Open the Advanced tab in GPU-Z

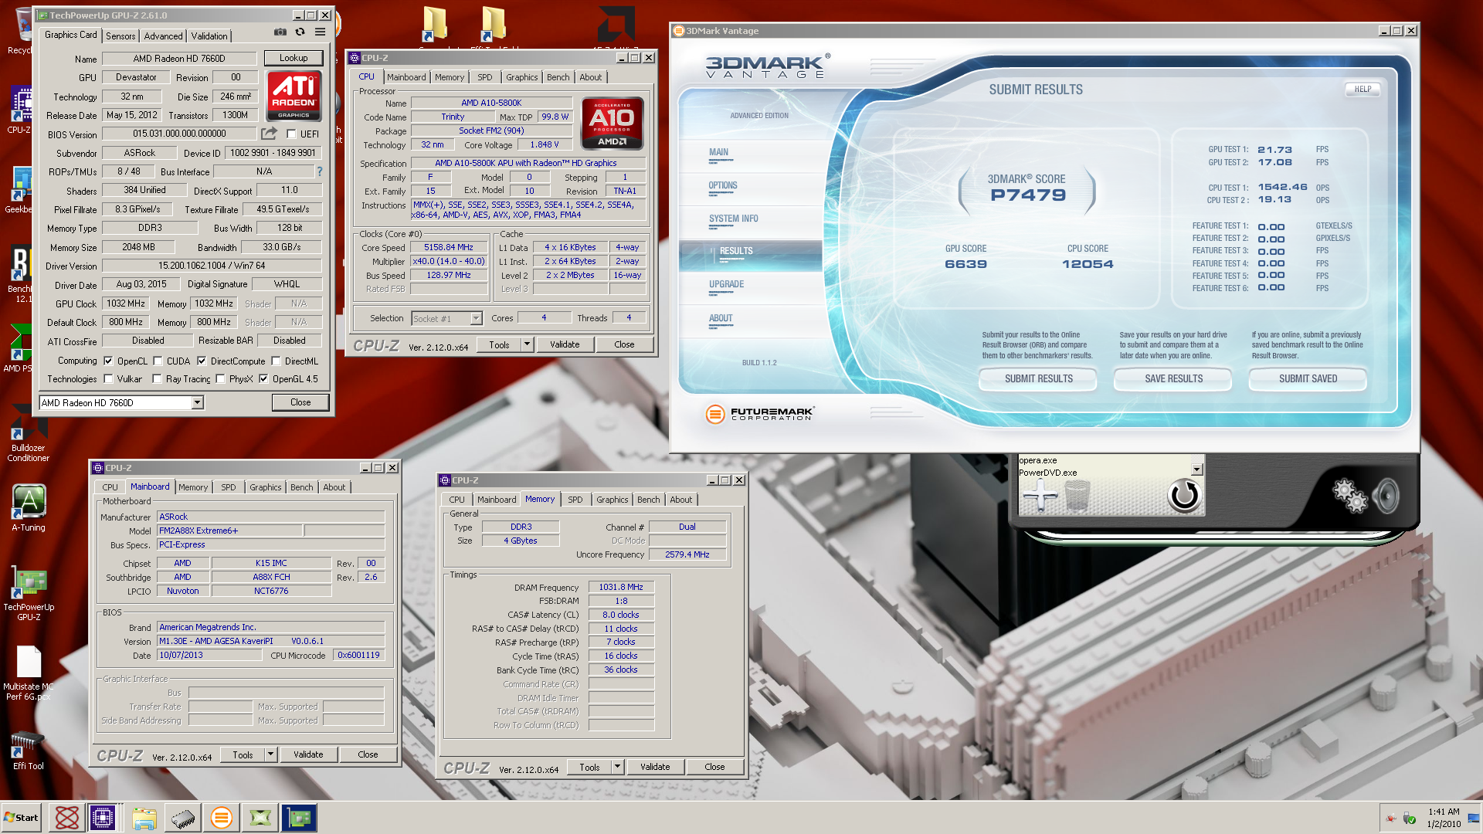click(164, 36)
